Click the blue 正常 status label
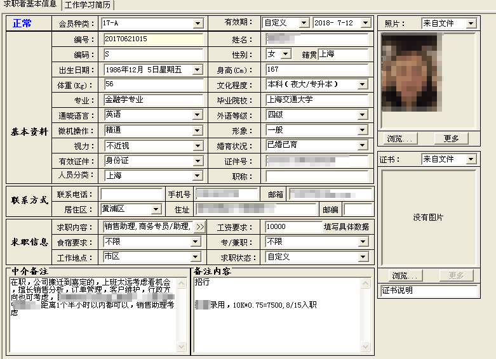 [22, 23]
